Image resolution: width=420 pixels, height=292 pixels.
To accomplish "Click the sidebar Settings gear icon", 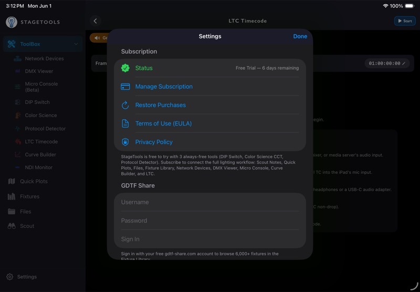I will pos(10,277).
